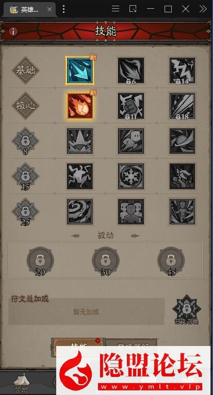Switch to the 技能 bottom tab

[78, 347]
